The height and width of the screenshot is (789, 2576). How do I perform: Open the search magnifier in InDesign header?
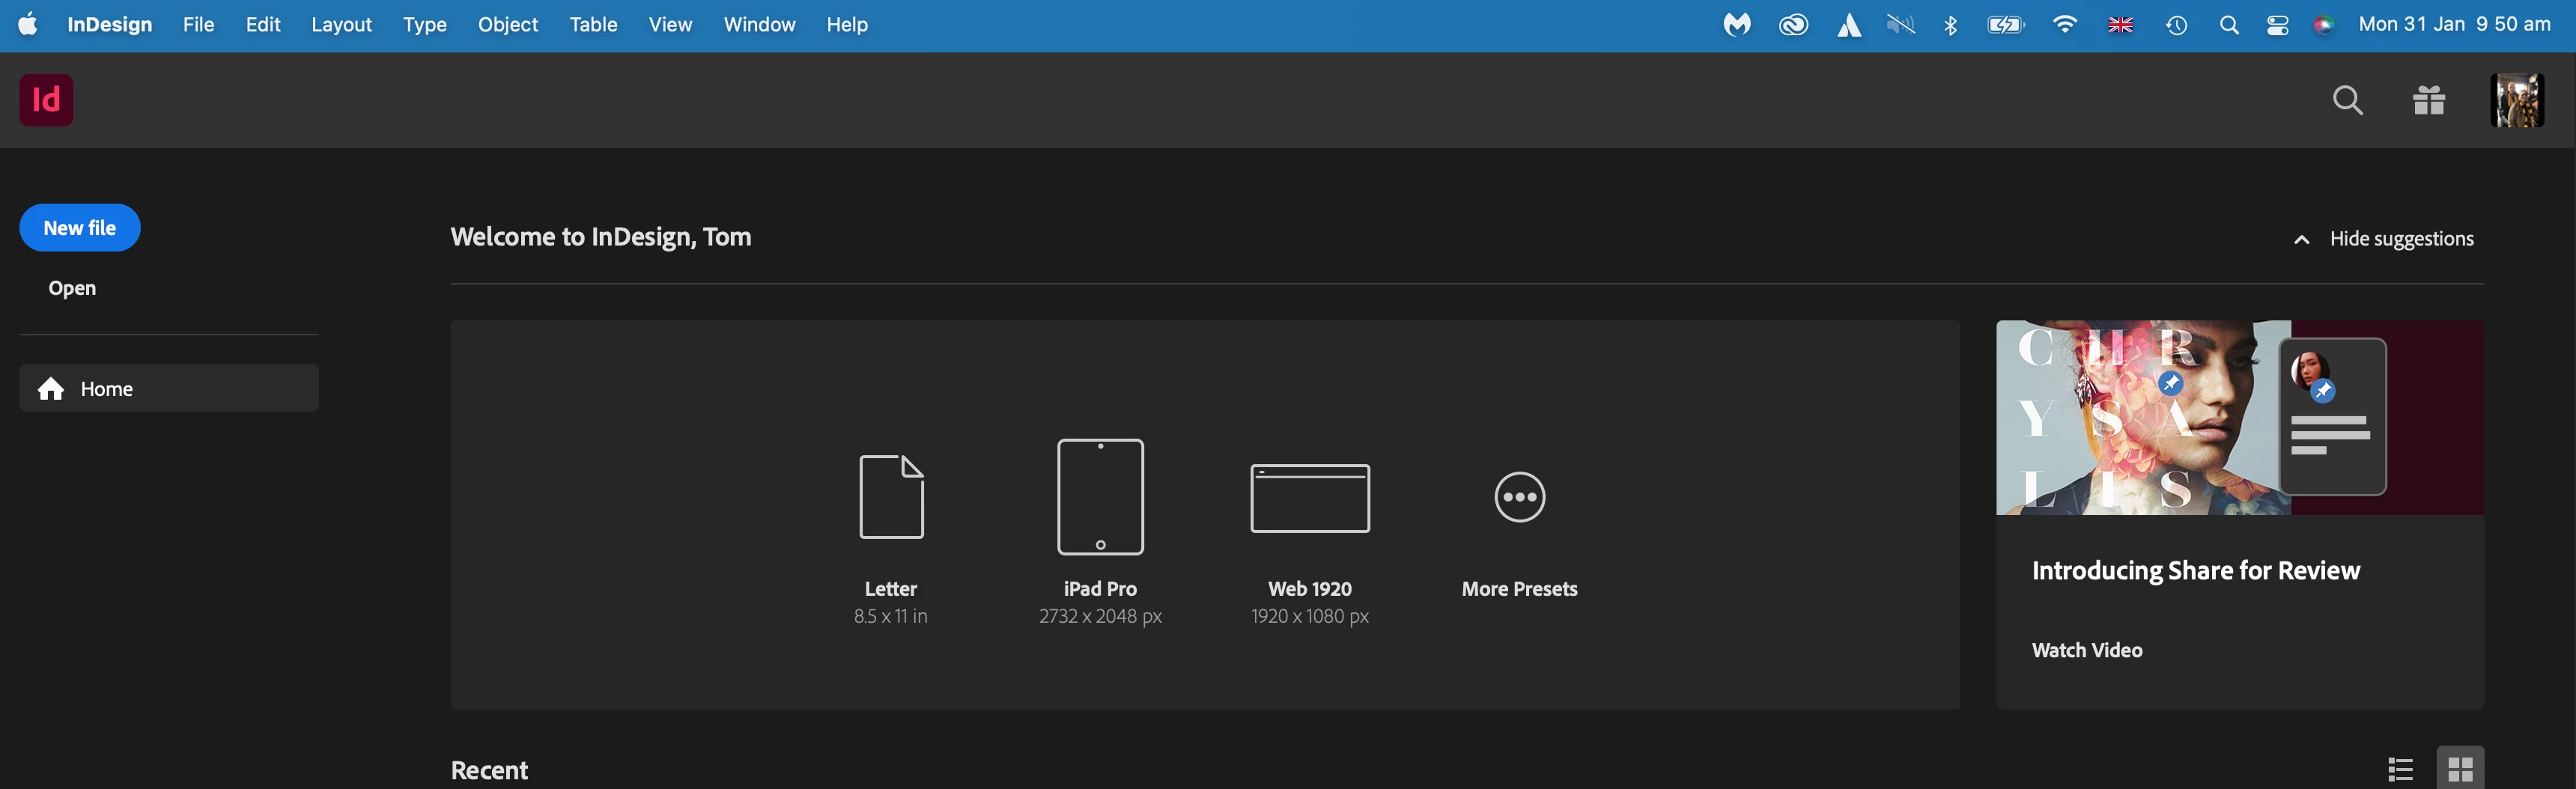point(2347,100)
